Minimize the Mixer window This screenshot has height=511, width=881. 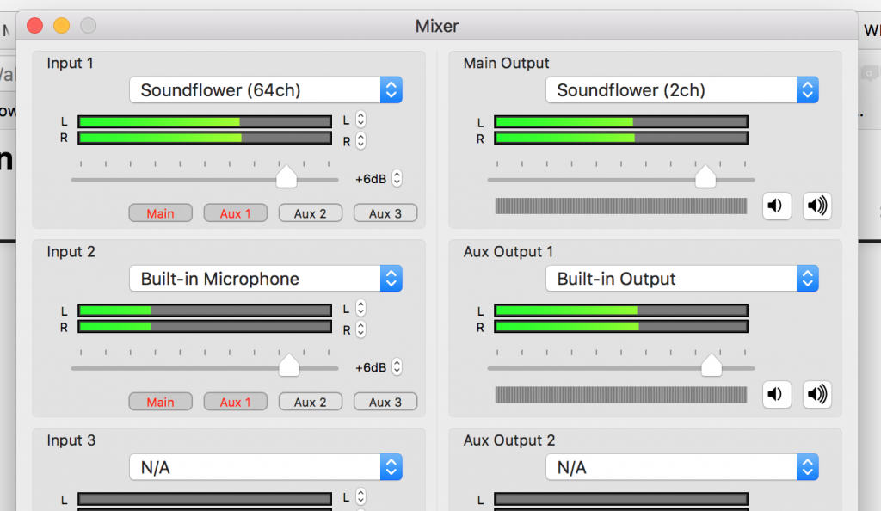point(61,25)
